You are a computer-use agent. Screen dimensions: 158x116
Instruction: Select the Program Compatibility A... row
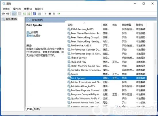point(107,94)
